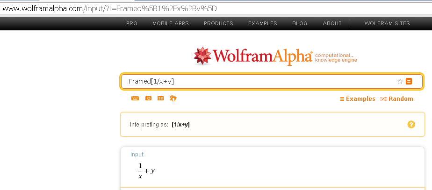Open the BLOG menu item
Viewport: 432px width, 190px height.
[300, 24]
